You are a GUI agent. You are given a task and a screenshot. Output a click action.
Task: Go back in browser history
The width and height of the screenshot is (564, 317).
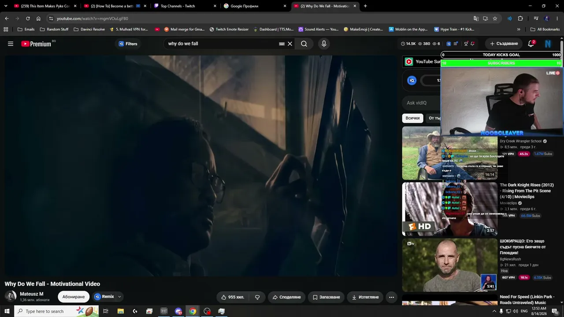click(7, 18)
